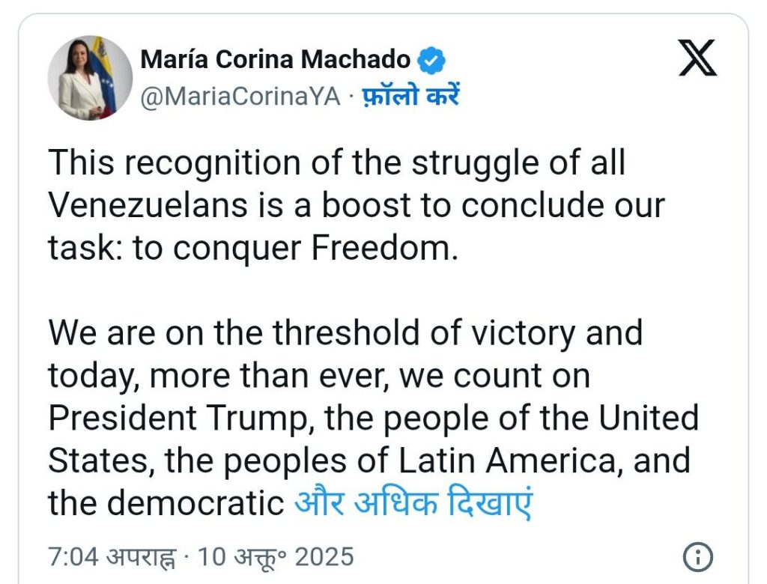Open María Corina Machado's profile picture

point(90,77)
